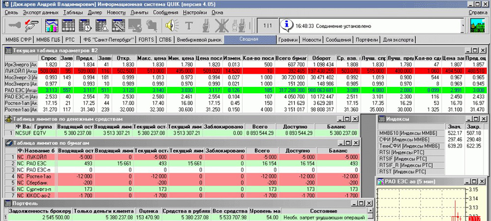The width and height of the screenshot is (491, 221).
Task: Click the greyed camera-like toolbar icon
Action: 152,26
